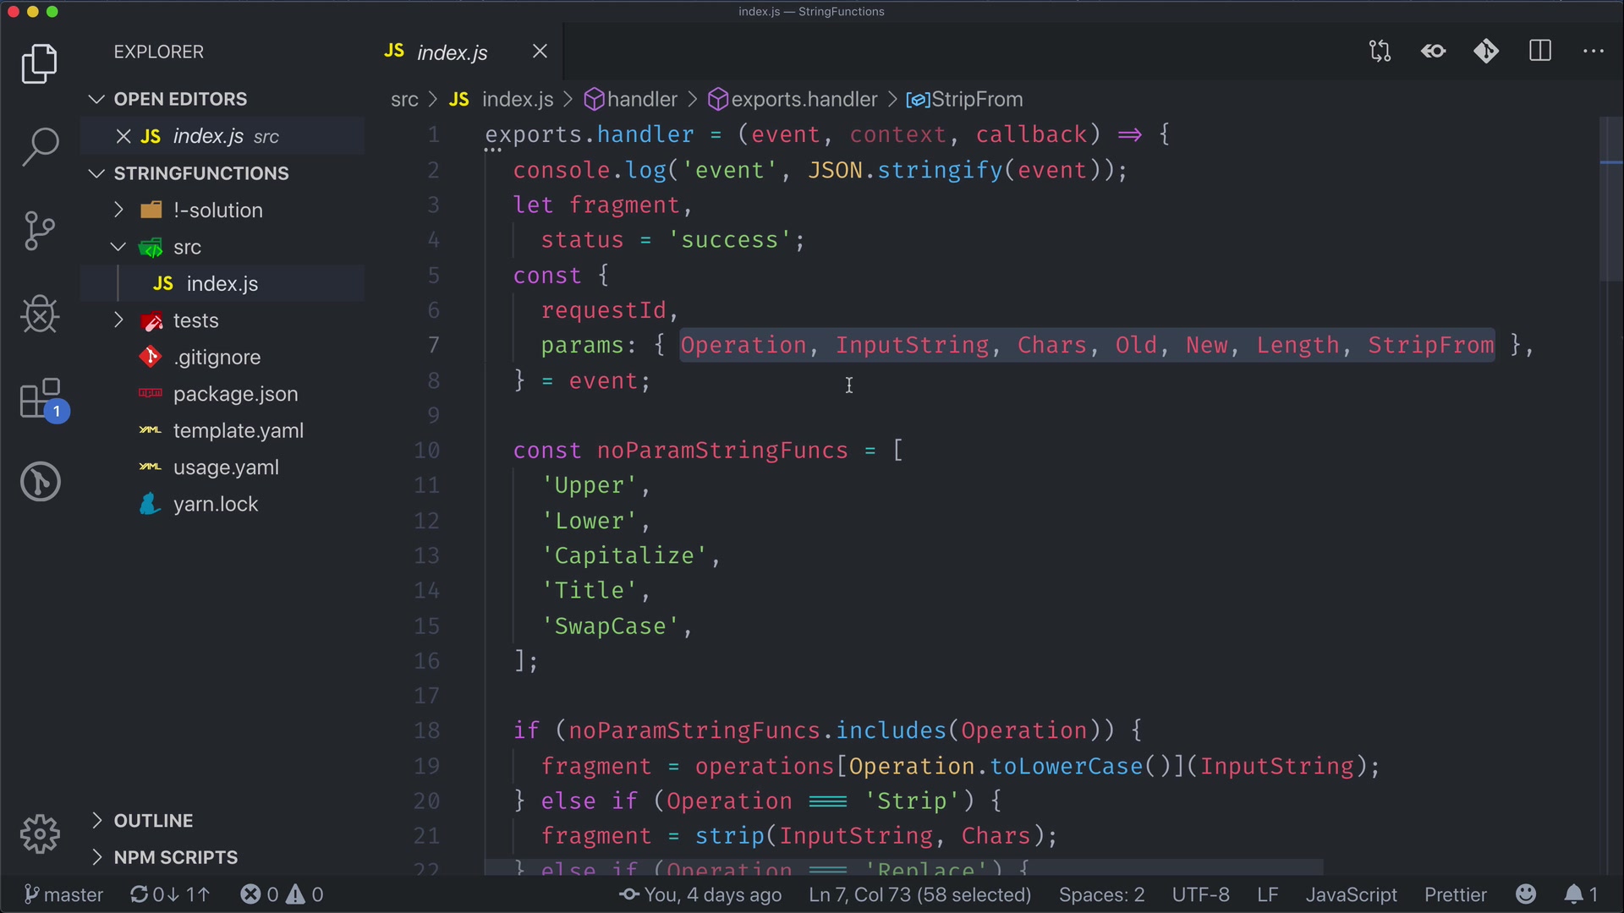1624x913 pixels.
Task: Collapse the OPEN EDITORS section
Action: pos(180,99)
